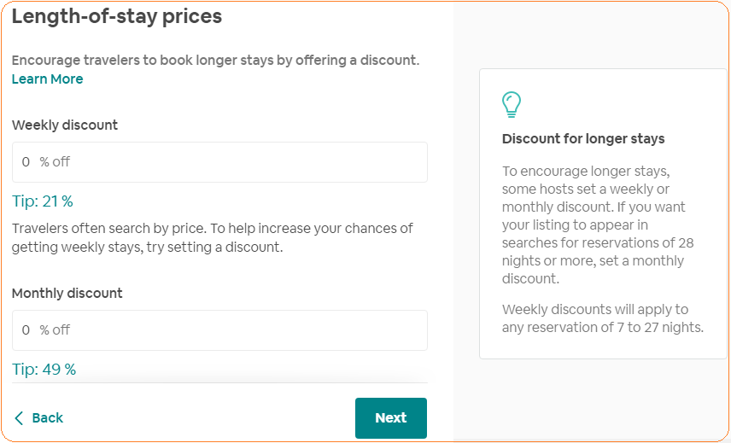Go back using the Back link
Image resolution: width=731 pixels, height=443 pixels.
[48, 418]
